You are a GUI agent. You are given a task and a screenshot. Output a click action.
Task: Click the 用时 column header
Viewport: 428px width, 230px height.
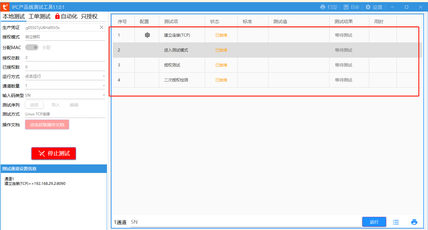click(x=378, y=22)
